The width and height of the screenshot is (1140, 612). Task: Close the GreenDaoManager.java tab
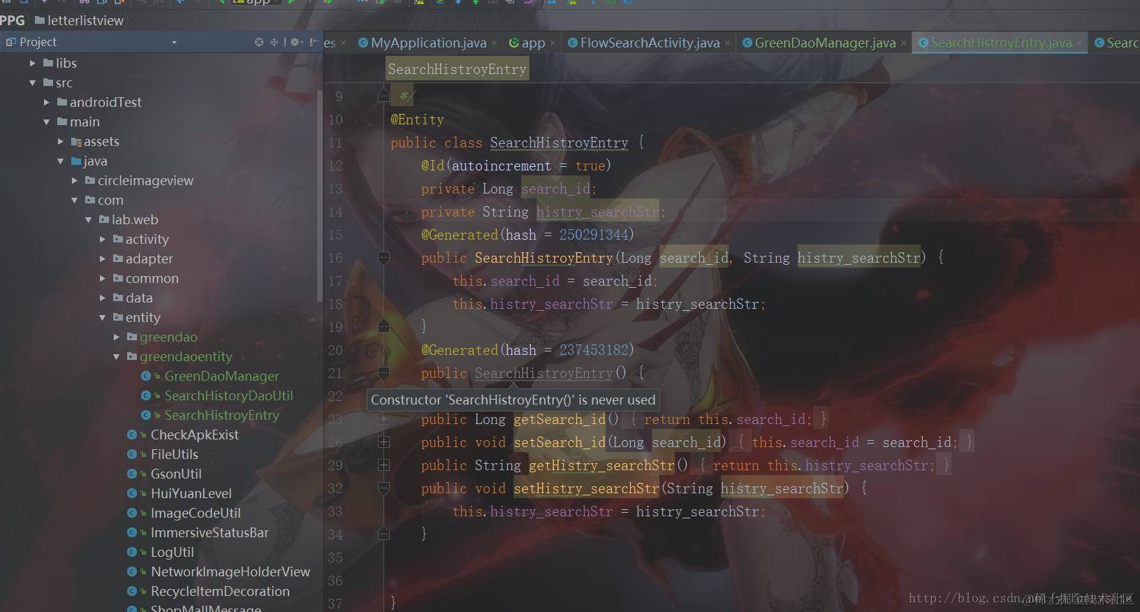(x=903, y=43)
